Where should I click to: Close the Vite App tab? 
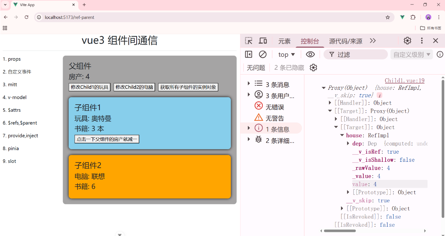tap(74, 5)
